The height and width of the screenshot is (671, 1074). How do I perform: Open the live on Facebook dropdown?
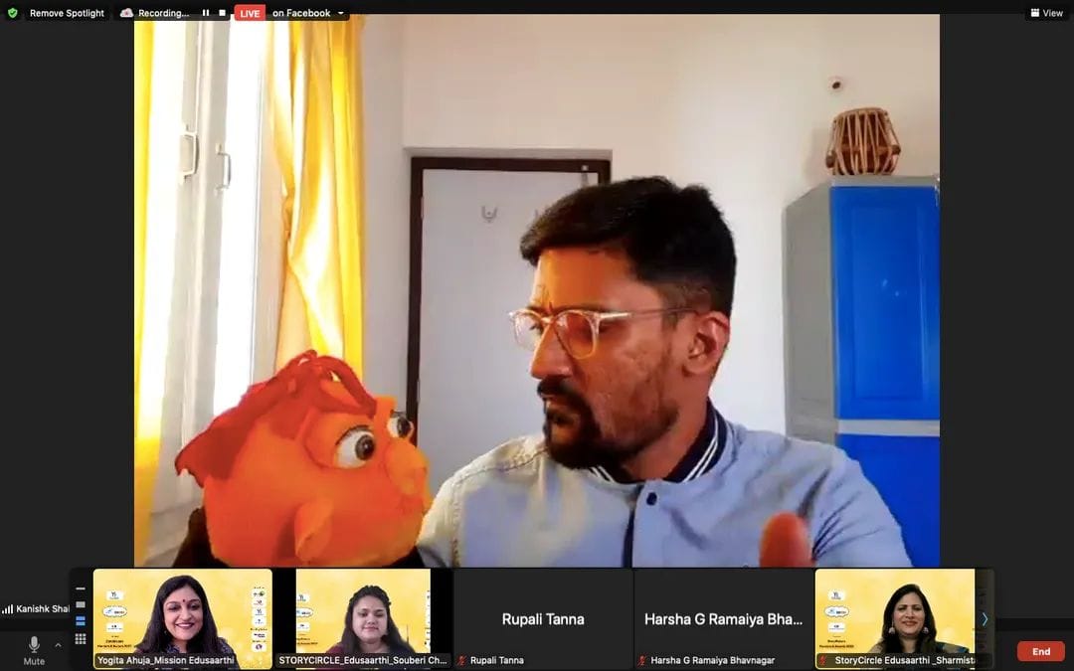341,14
